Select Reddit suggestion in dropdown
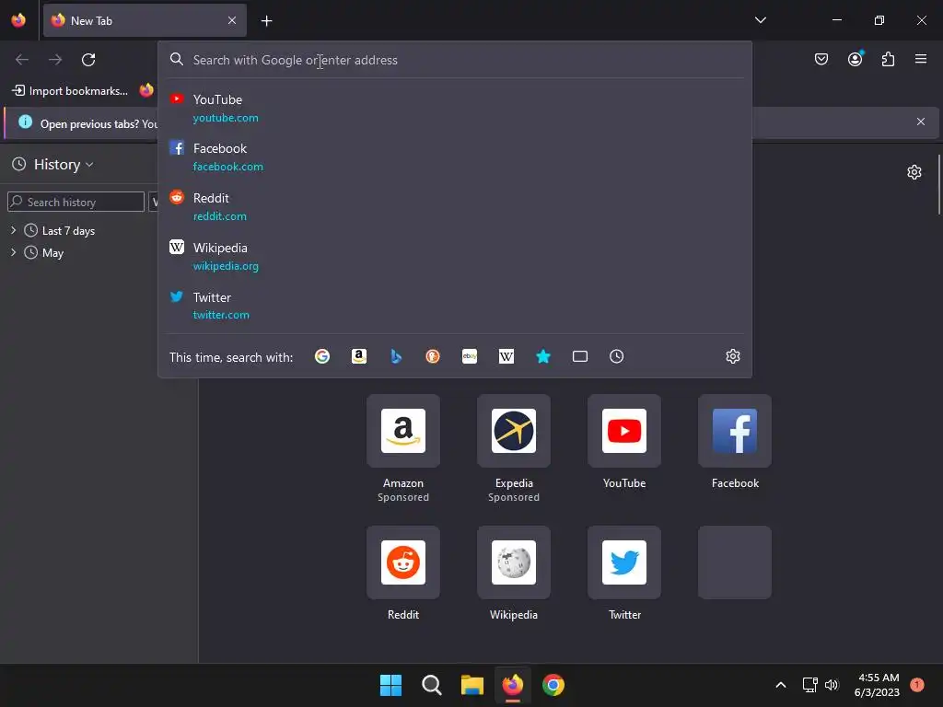Screen dimensions: 943x707 click(x=455, y=207)
